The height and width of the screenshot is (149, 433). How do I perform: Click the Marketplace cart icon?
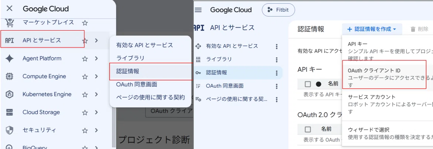coord(9,22)
